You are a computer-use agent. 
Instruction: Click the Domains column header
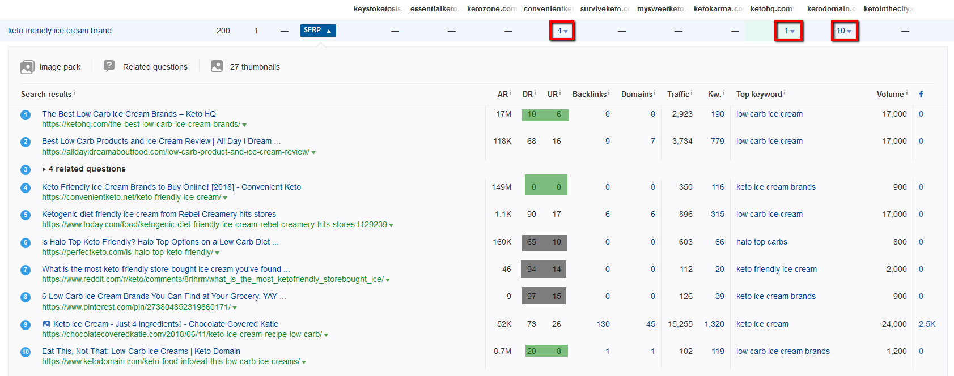click(637, 94)
